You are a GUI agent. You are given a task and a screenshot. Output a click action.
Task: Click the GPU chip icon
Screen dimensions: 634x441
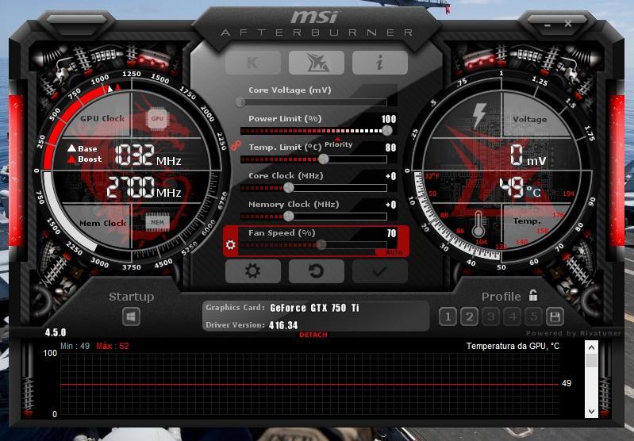click(157, 119)
